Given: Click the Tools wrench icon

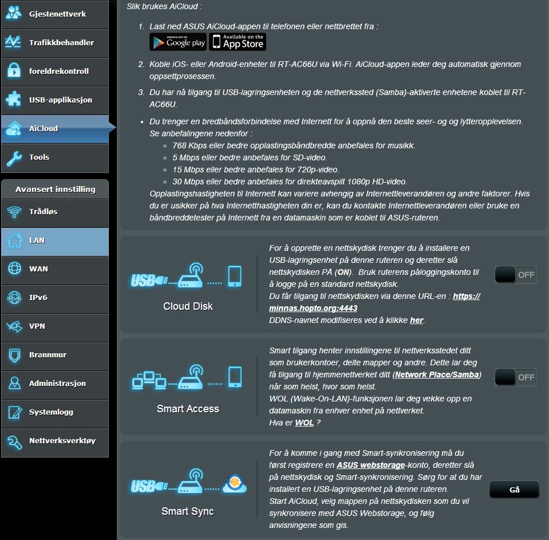Looking at the screenshot, I should coord(14,158).
